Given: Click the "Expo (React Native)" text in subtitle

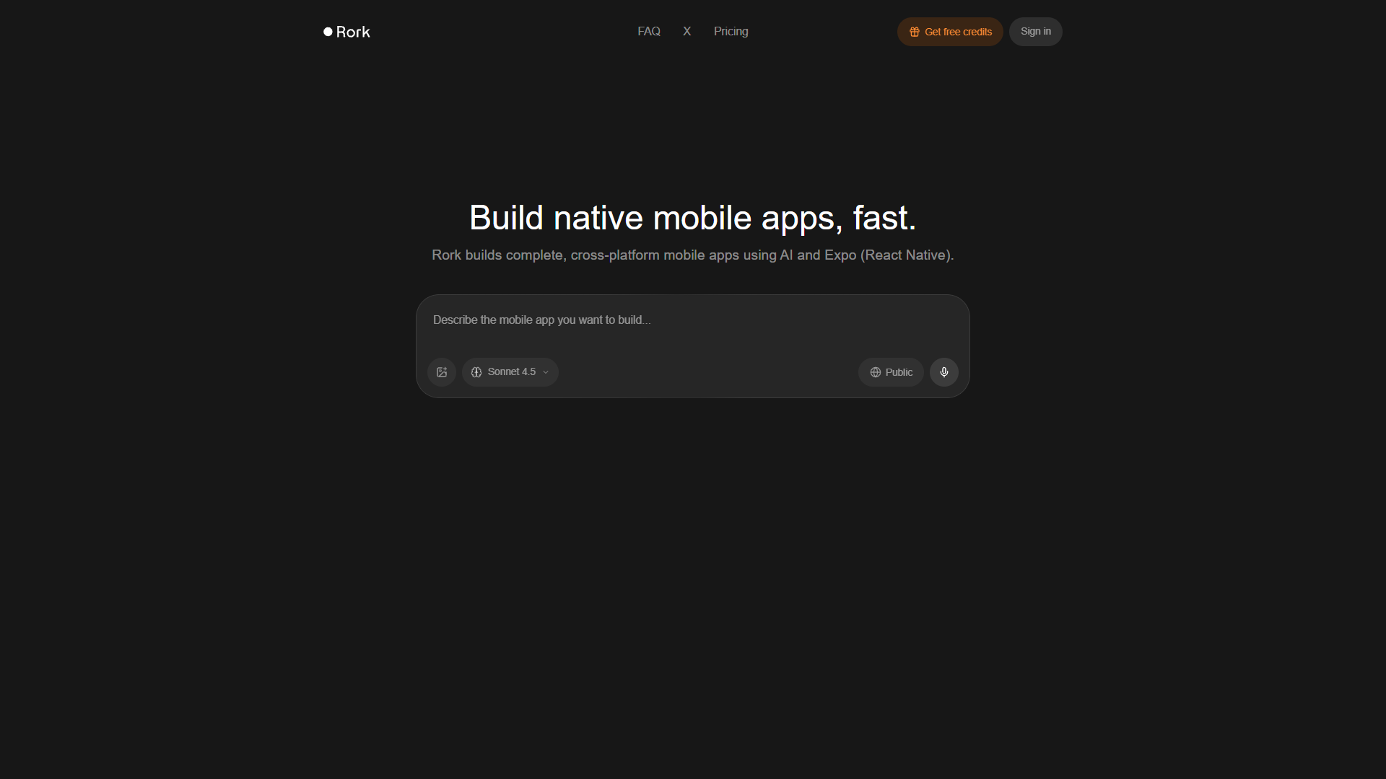Looking at the screenshot, I should [x=889, y=255].
